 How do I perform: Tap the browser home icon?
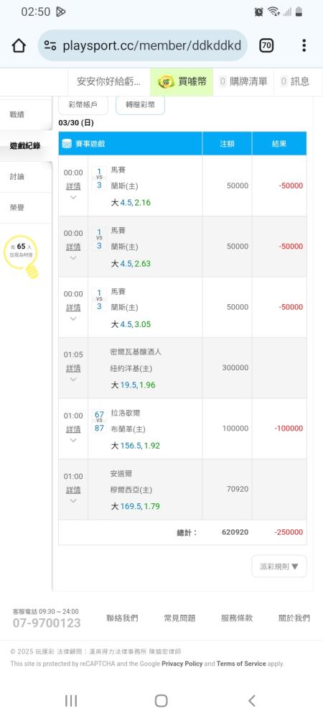(19, 45)
